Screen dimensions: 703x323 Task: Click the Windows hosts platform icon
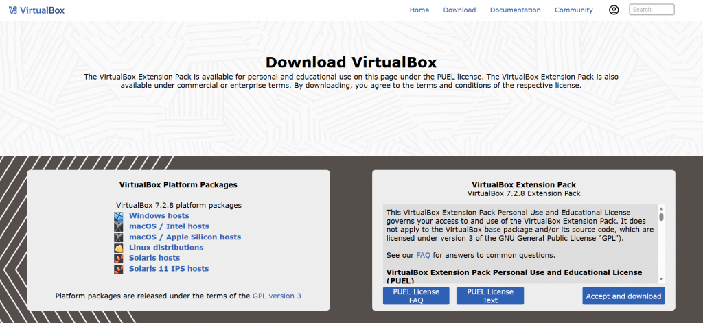(x=118, y=216)
